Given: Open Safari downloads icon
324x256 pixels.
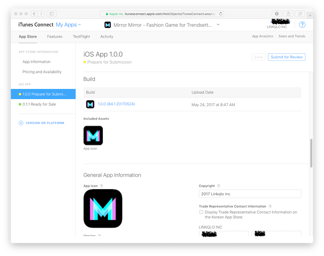Looking at the screenshot, I should 277,14.
